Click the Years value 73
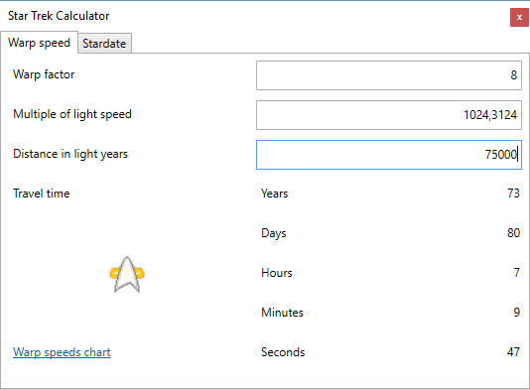The height and width of the screenshot is (389, 530). point(513,194)
